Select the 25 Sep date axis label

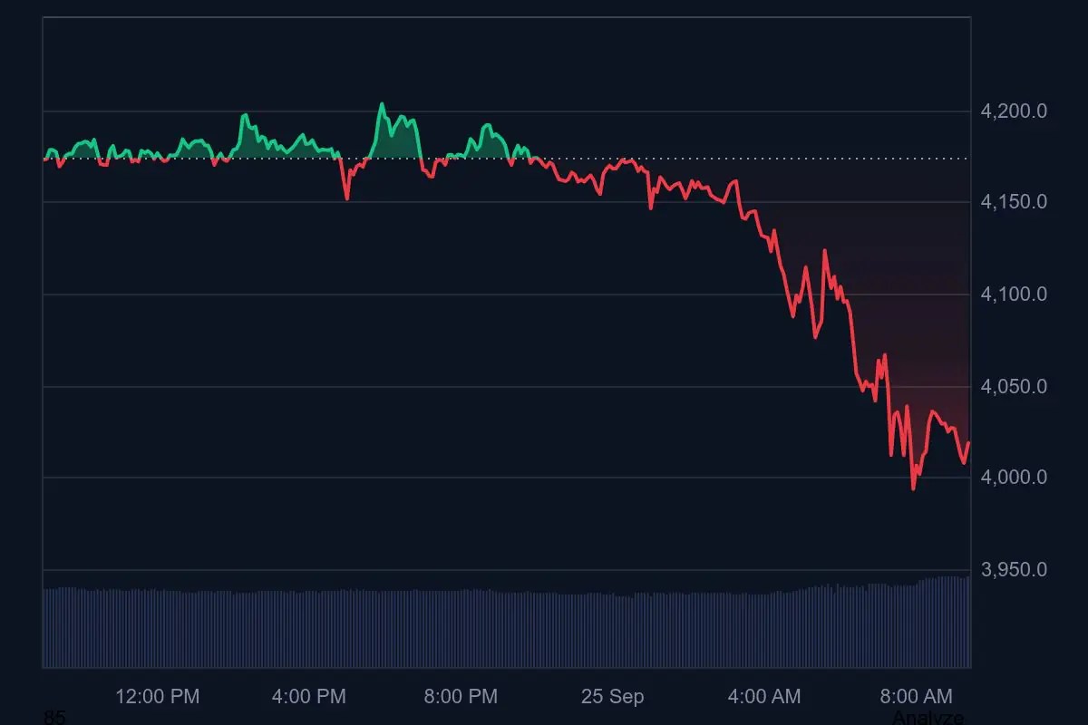[612, 697]
